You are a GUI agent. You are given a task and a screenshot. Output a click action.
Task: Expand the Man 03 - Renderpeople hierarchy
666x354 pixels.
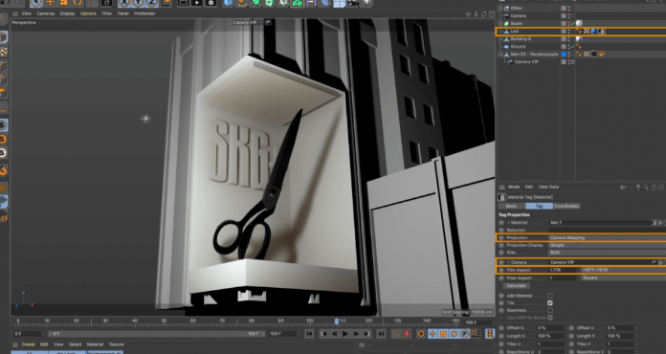tap(500, 54)
